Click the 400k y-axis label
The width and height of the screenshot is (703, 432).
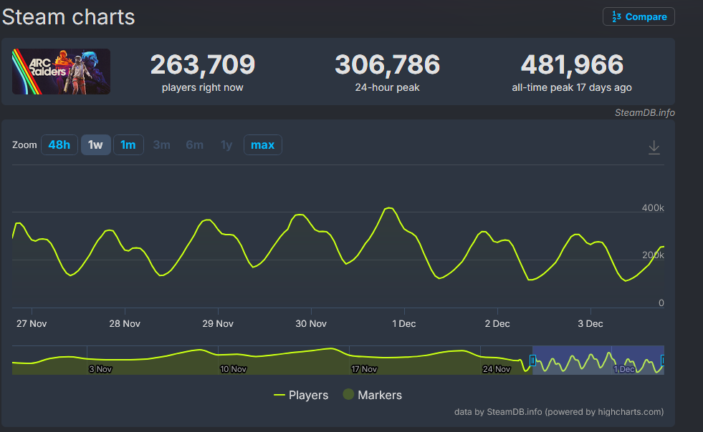653,207
